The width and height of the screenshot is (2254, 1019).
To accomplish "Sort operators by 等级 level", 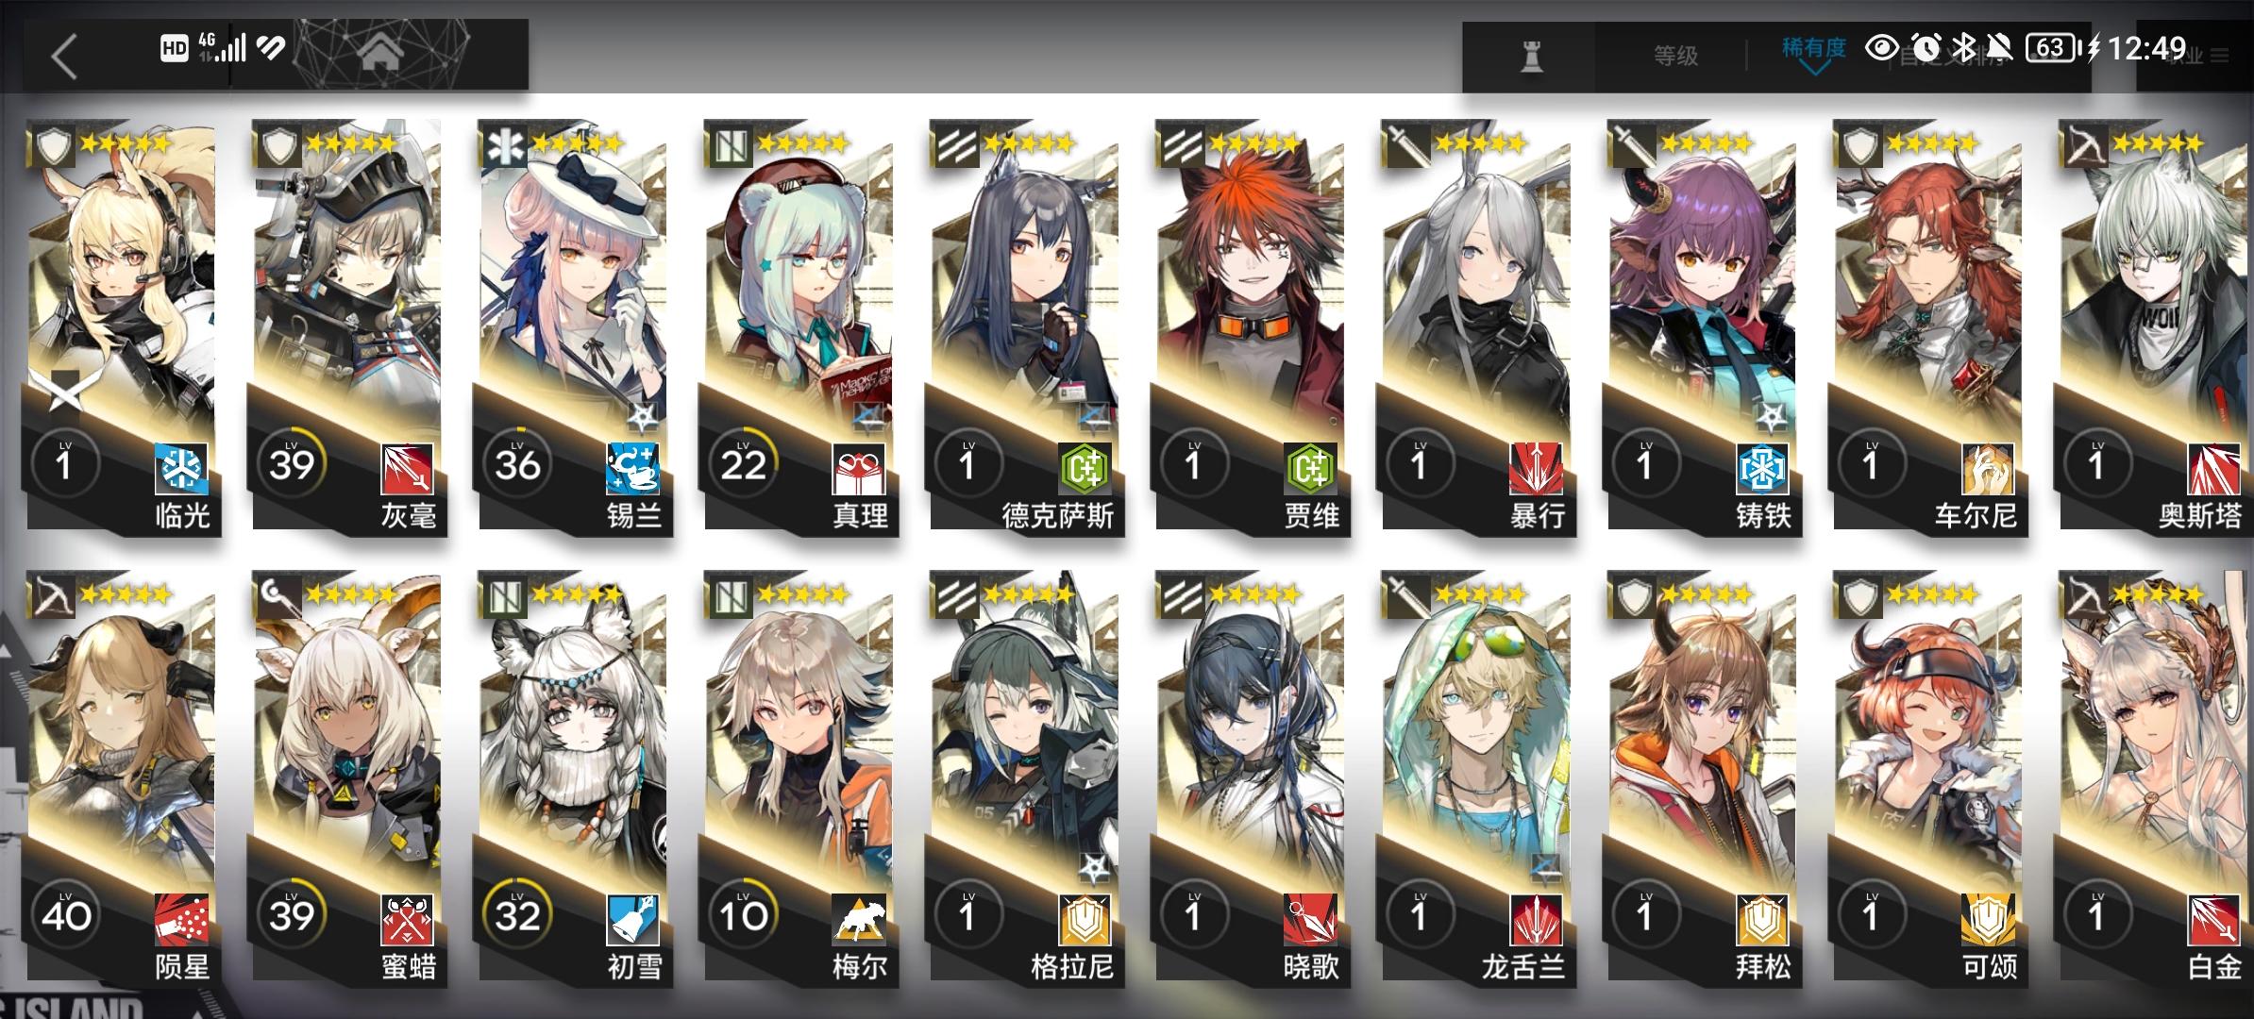I will coord(1676,56).
